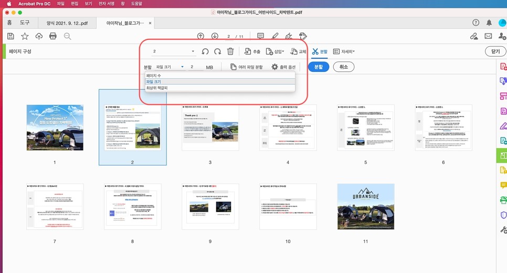Screen dimensions: 507x273
Task: Select page 11 Urbanside thumbnail
Action: pyautogui.click(x=366, y=207)
